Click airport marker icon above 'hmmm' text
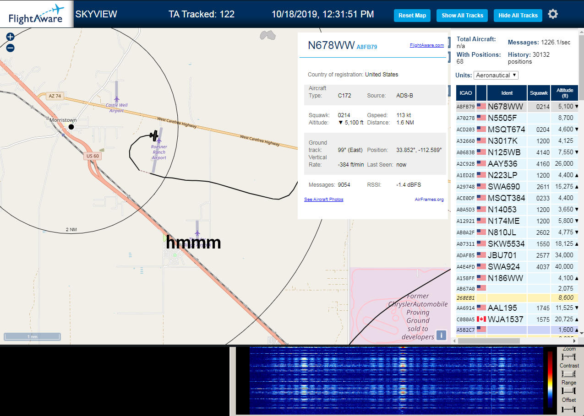Image resolution: width=584 pixels, height=416 pixels. (197, 233)
